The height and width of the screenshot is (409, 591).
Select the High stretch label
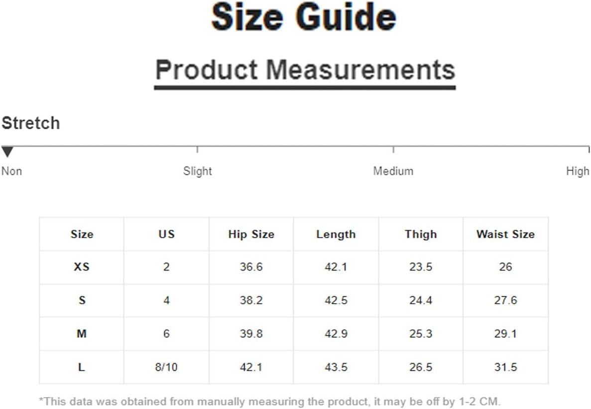(578, 171)
